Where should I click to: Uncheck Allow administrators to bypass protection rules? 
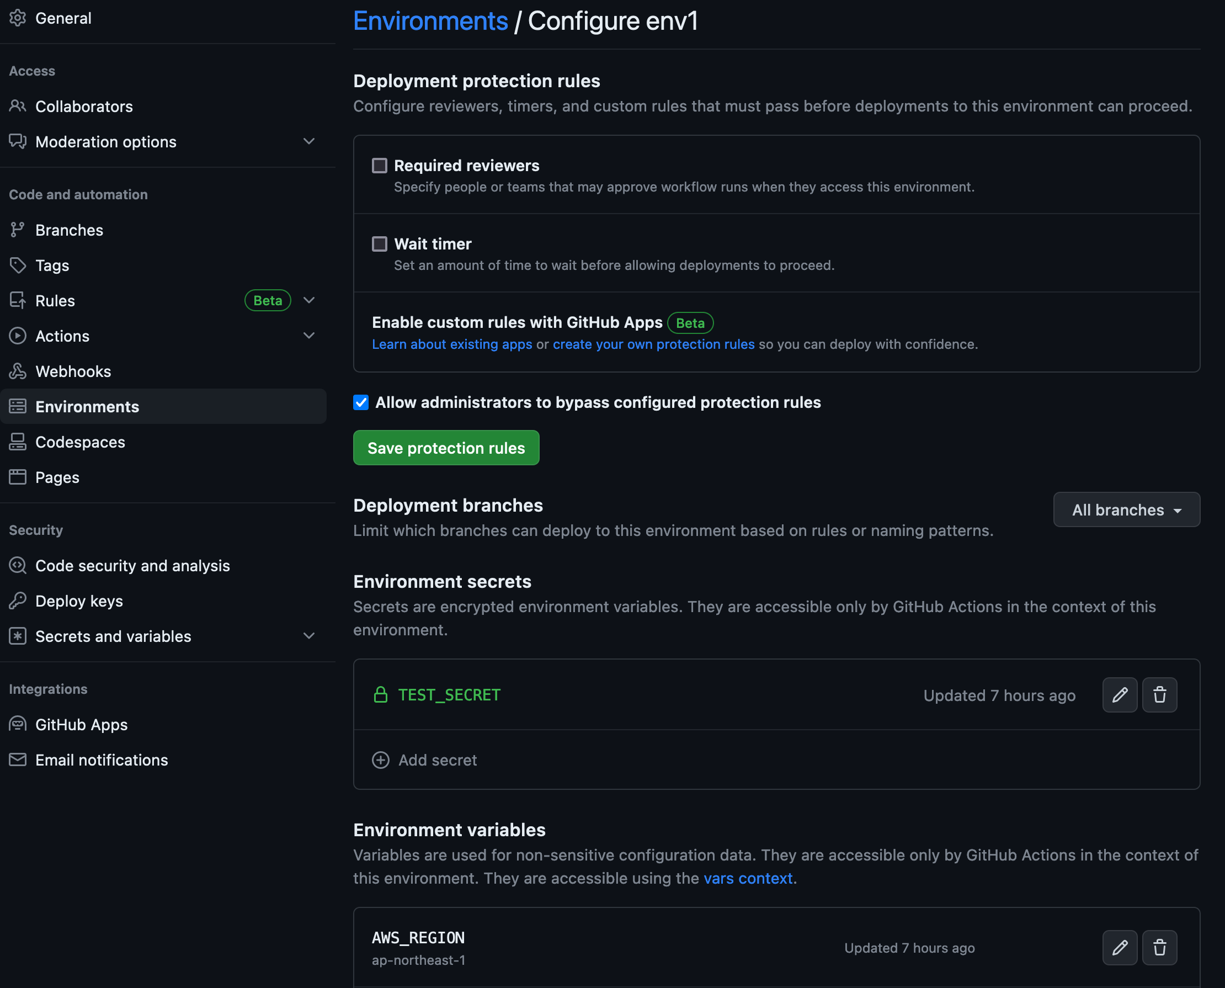click(361, 402)
